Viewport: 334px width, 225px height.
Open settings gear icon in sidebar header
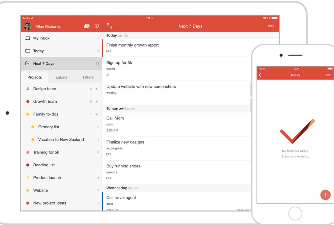pos(97,26)
